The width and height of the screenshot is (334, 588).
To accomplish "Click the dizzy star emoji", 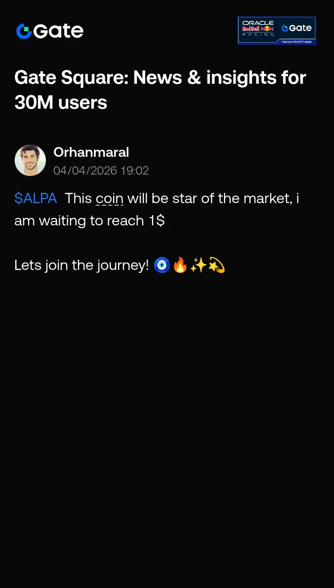I will click(x=216, y=265).
